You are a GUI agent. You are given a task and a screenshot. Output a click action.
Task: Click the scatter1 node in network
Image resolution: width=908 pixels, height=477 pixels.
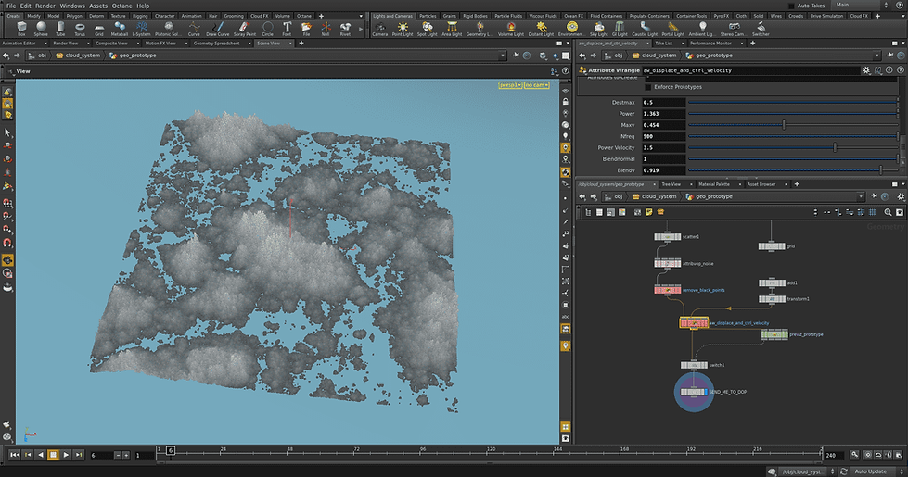pos(667,236)
